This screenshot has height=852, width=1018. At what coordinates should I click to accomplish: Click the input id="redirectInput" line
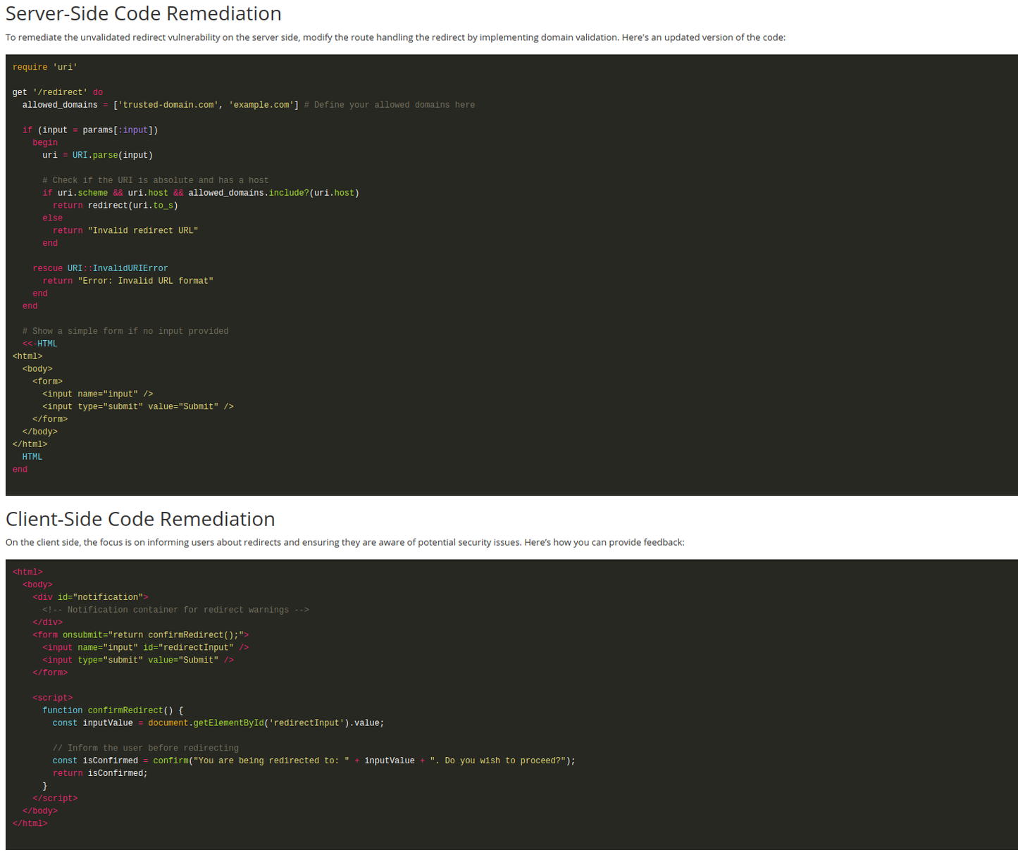click(146, 648)
